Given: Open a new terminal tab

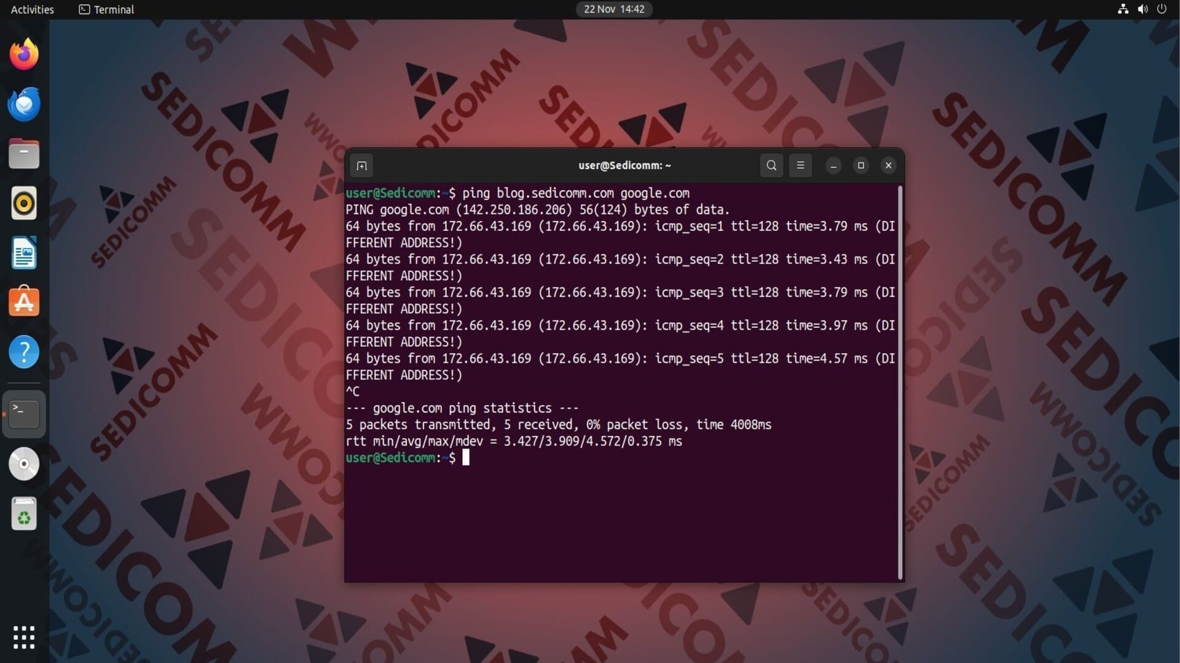Looking at the screenshot, I should (361, 166).
